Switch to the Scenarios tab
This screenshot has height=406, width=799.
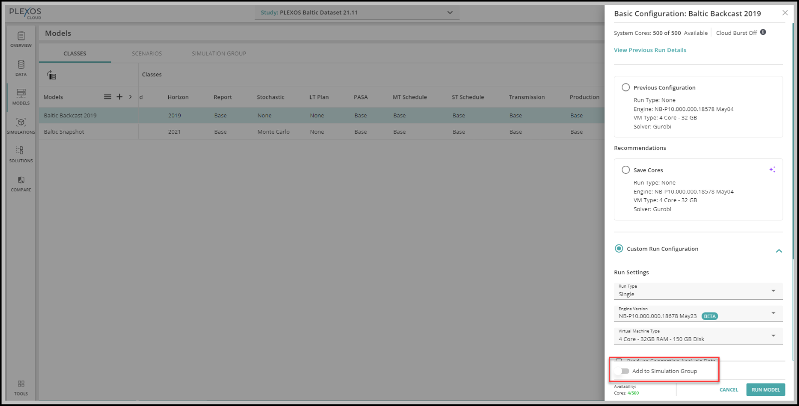(x=147, y=53)
